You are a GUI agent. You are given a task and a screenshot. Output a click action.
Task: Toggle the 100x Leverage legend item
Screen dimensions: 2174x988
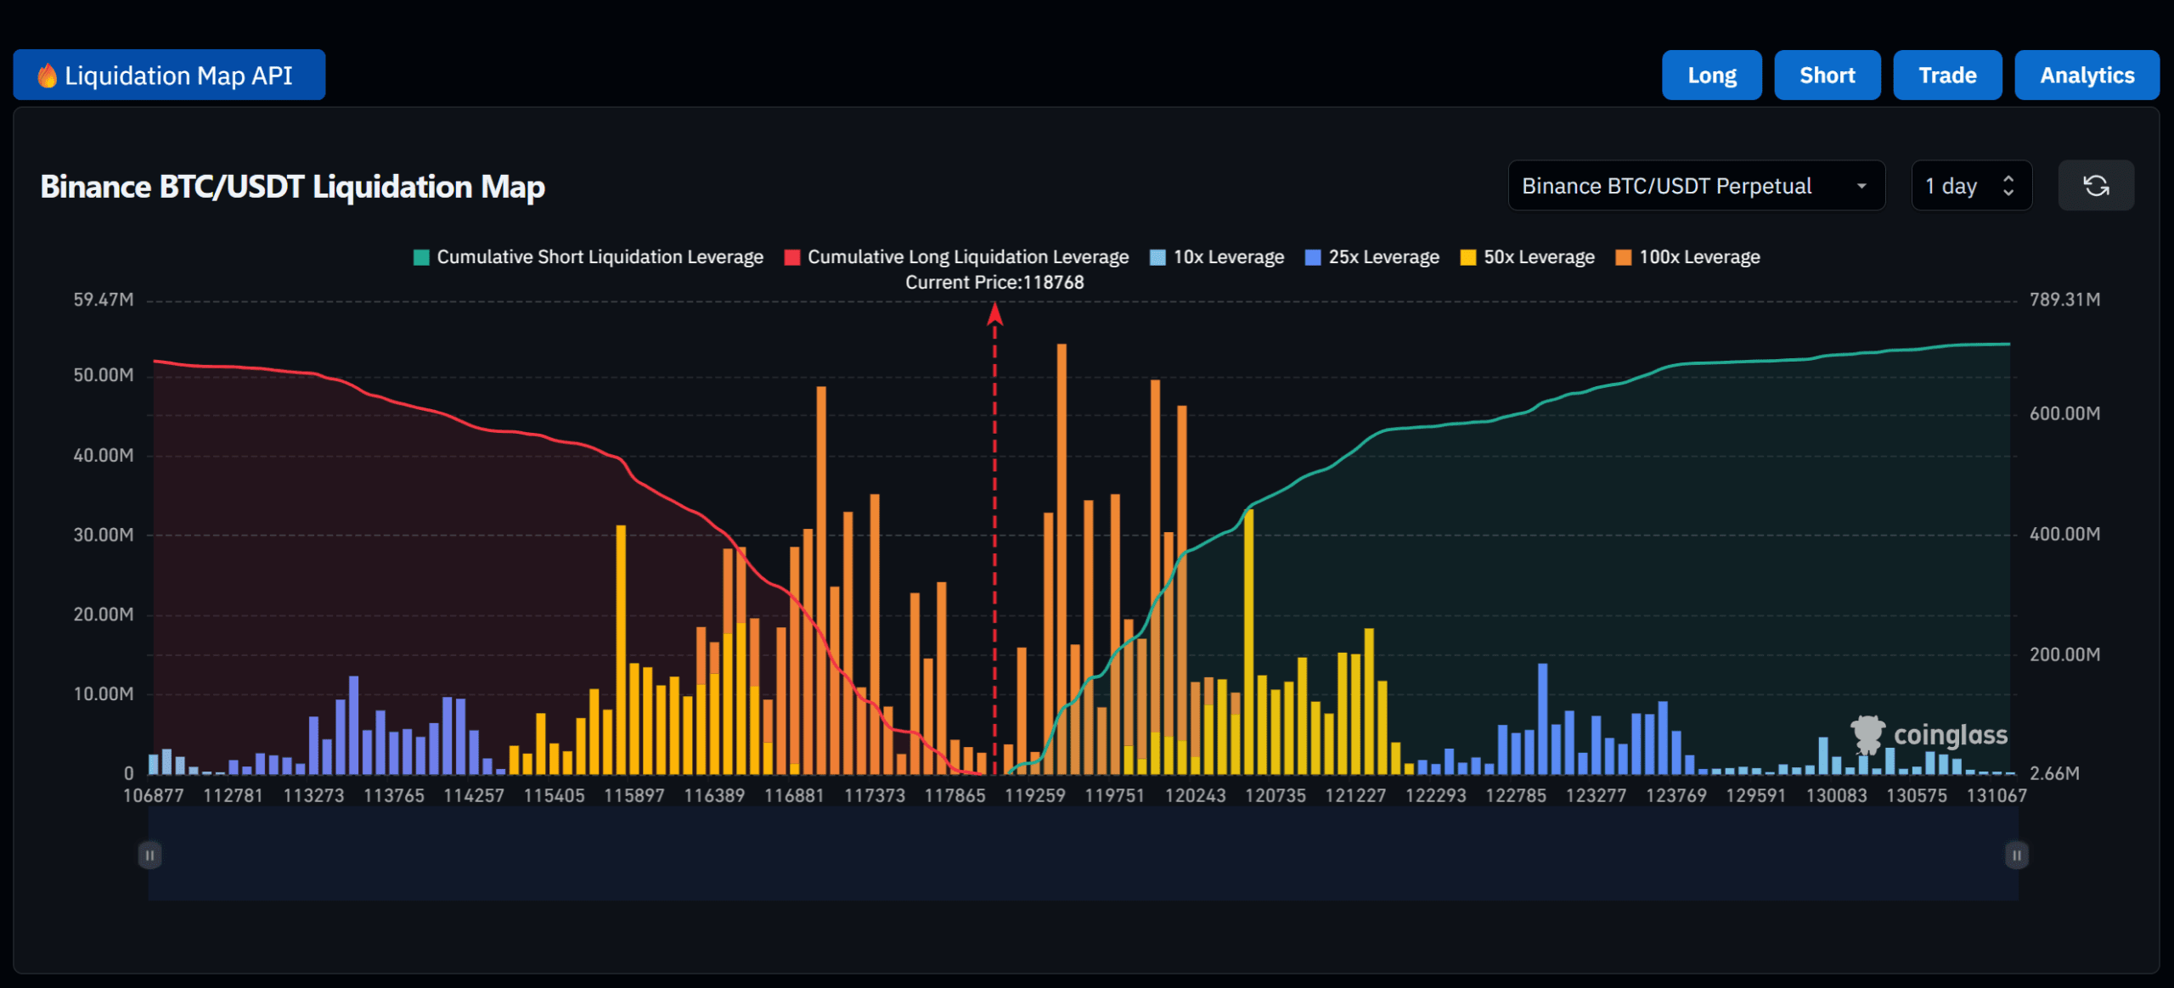1687,256
